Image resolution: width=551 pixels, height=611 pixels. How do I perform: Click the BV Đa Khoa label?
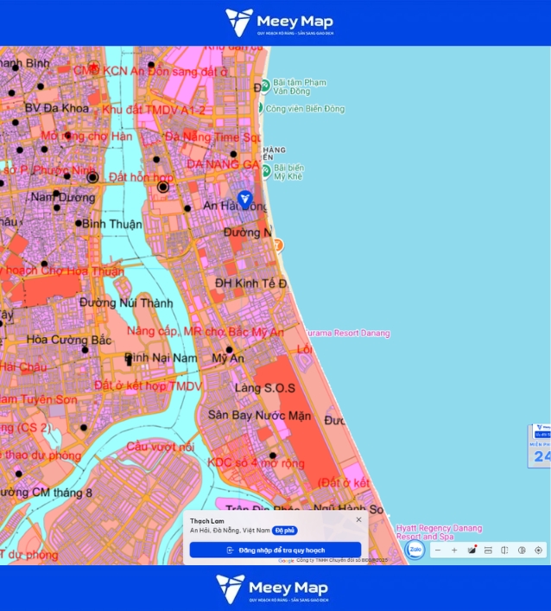(x=57, y=108)
